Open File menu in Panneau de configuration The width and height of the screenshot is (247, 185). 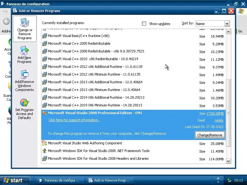click(x=5, y=11)
